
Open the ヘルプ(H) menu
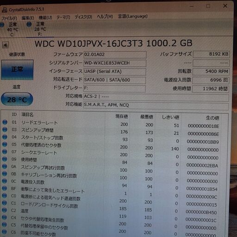[105, 17]
